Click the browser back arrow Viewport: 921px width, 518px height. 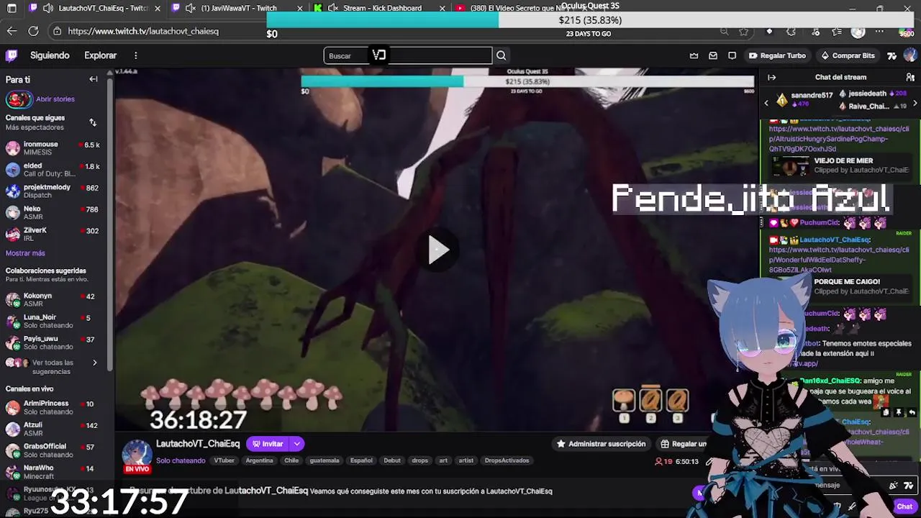pyautogui.click(x=12, y=31)
